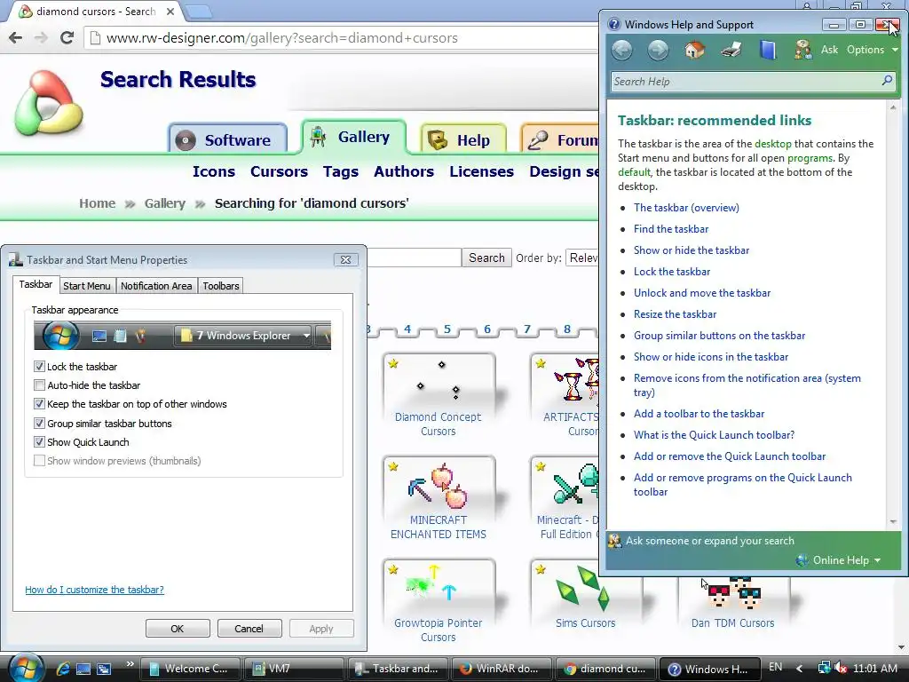This screenshot has height=682, width=909.
Task: Open the Help and Support home icon
Action: [x=694, y=50]
